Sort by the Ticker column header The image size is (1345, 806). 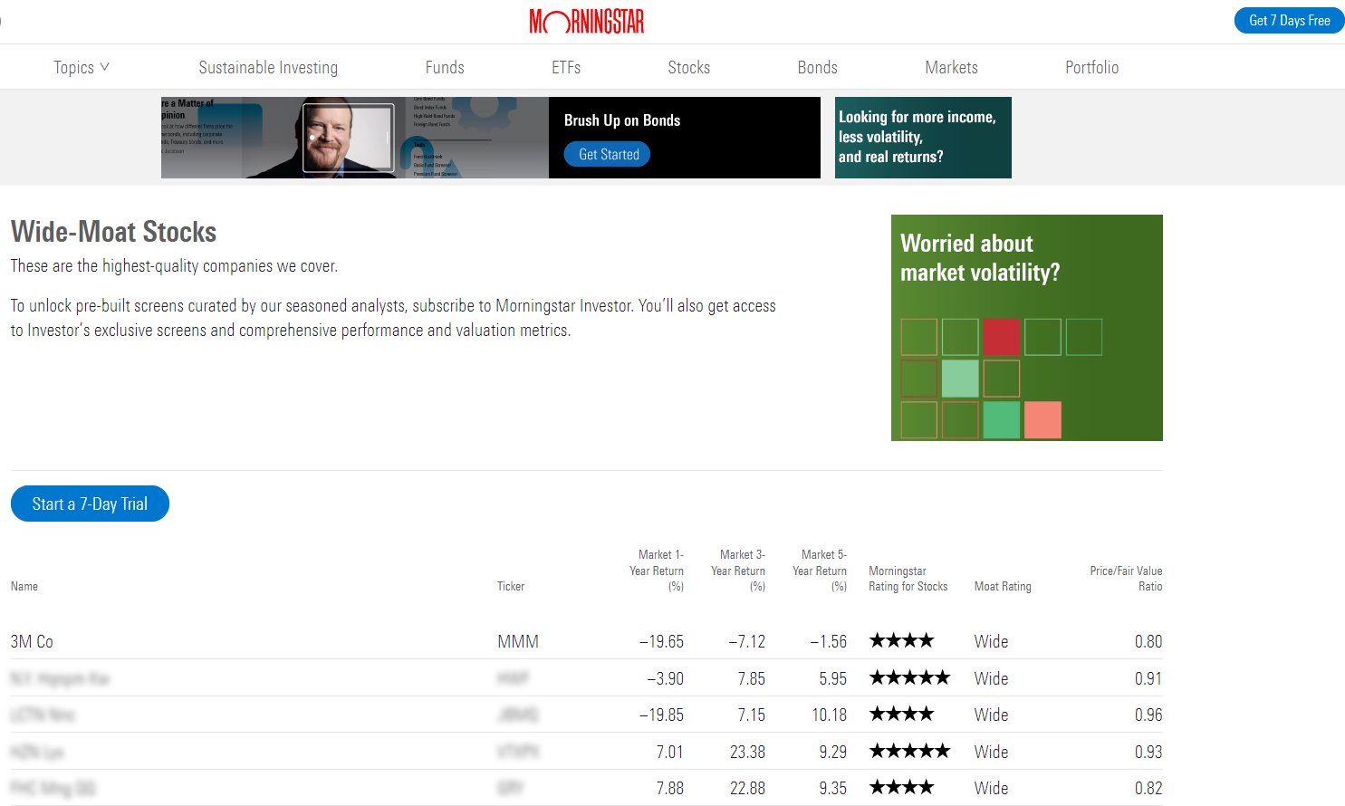pyautogui.click(x=511, y=586)
